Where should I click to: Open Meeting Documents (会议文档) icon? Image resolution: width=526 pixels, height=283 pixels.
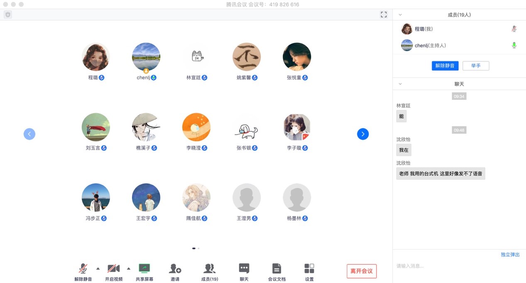coord(276,268)
